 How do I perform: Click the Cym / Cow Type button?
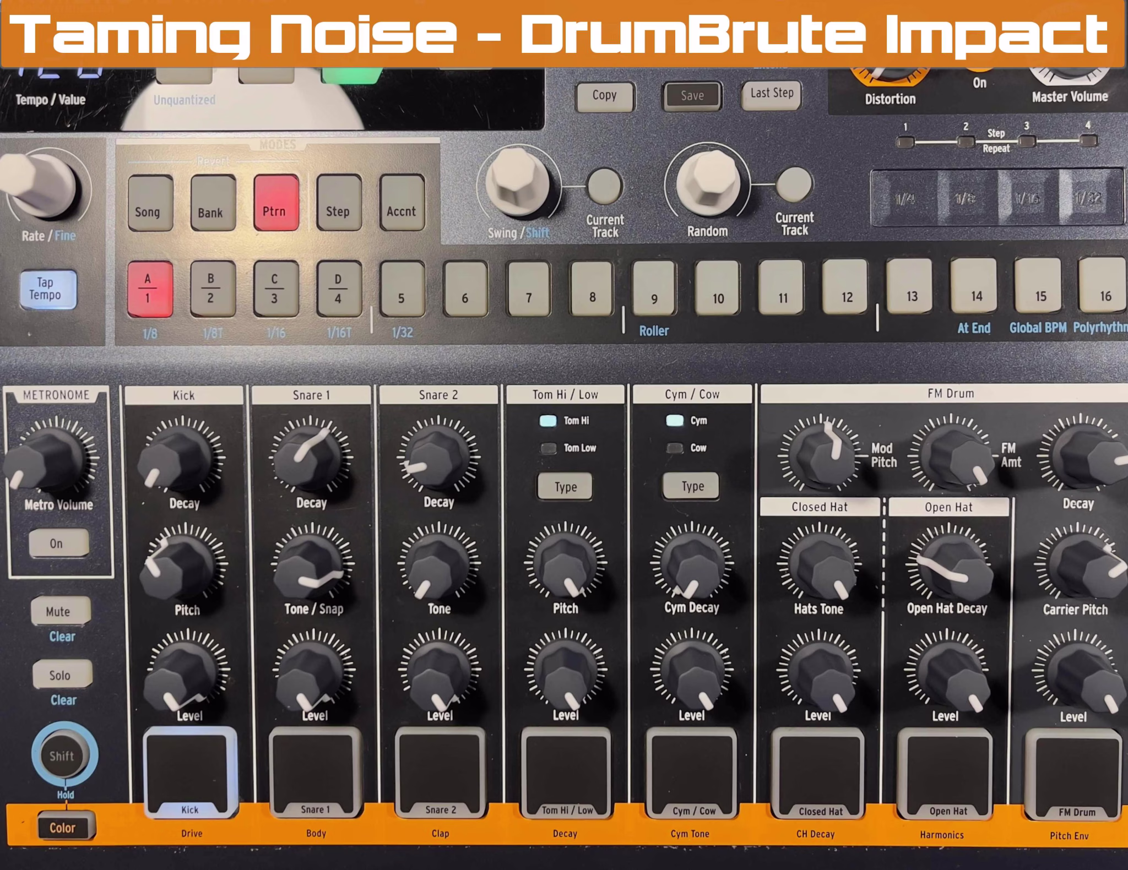tap(692, 486)
